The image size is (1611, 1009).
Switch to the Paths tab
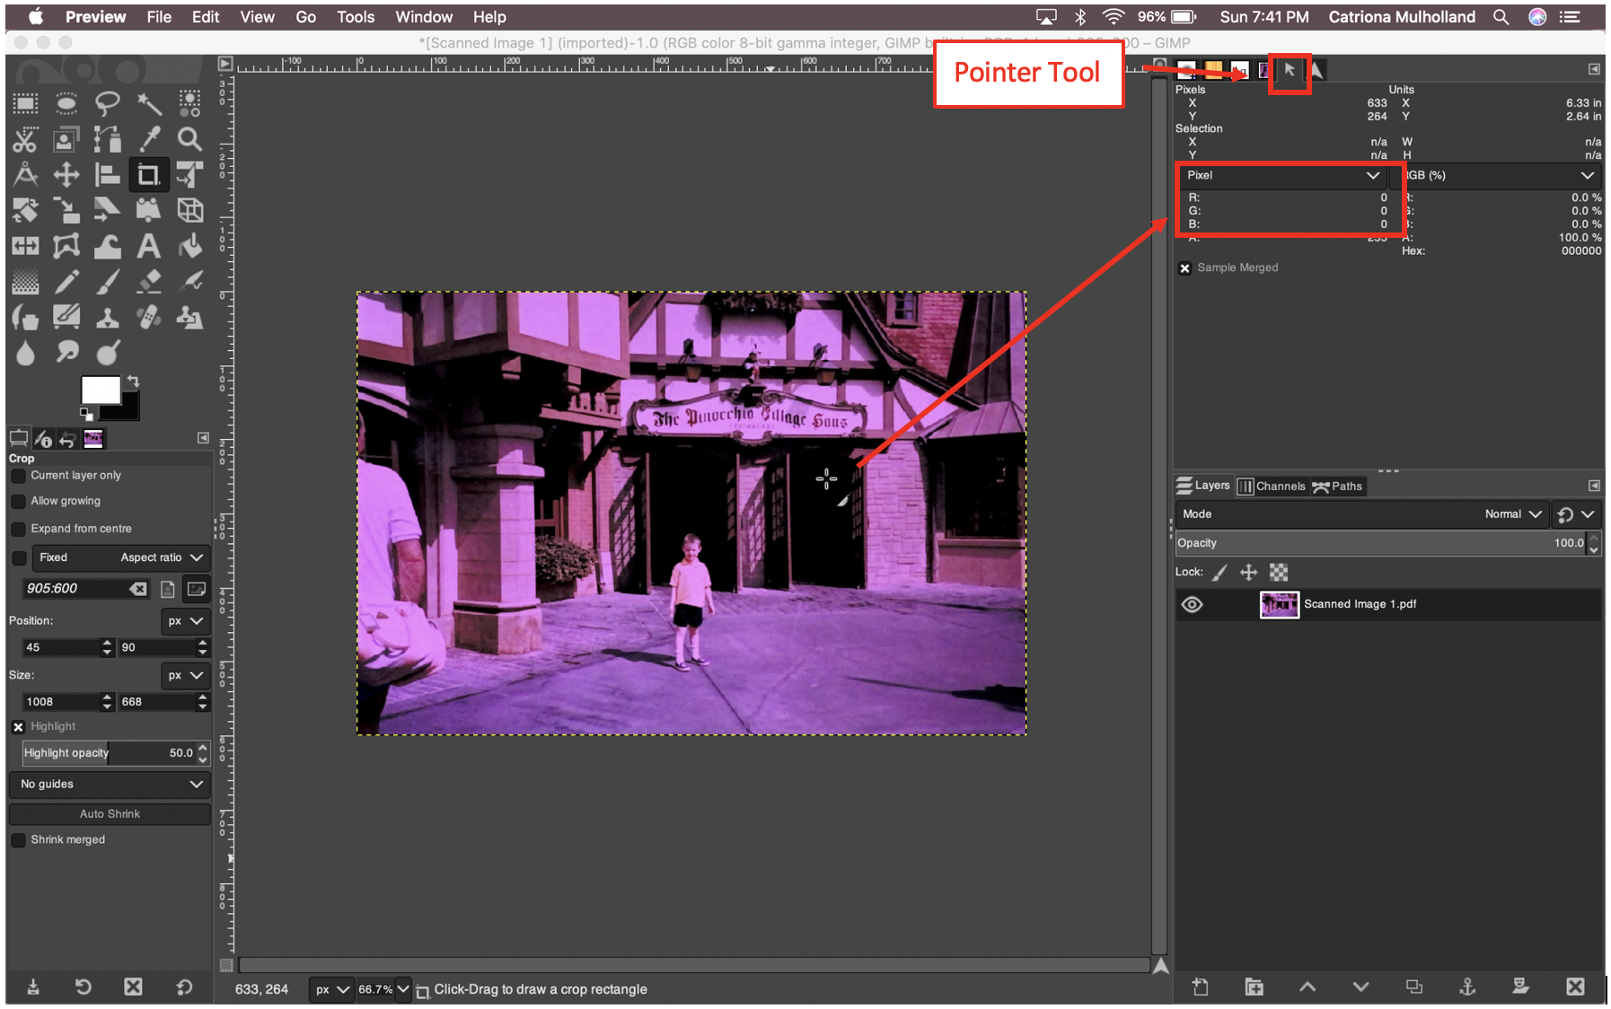[x=1337, y=487]
